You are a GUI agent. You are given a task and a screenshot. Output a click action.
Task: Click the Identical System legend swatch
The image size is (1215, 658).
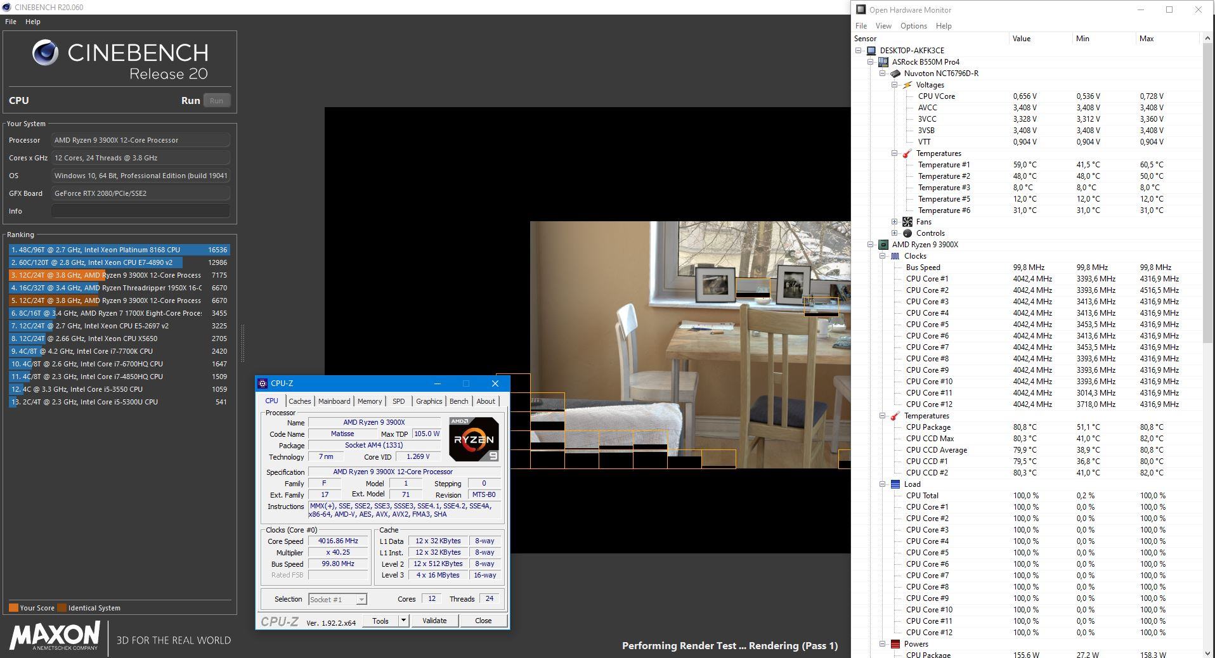tap(62, 608)
